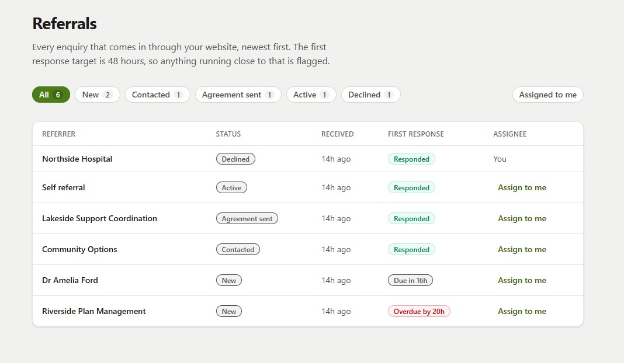Screen dimensions: 624x363
Task: Click the Overdue by 20h badge
Action: (x=419, y=311)
